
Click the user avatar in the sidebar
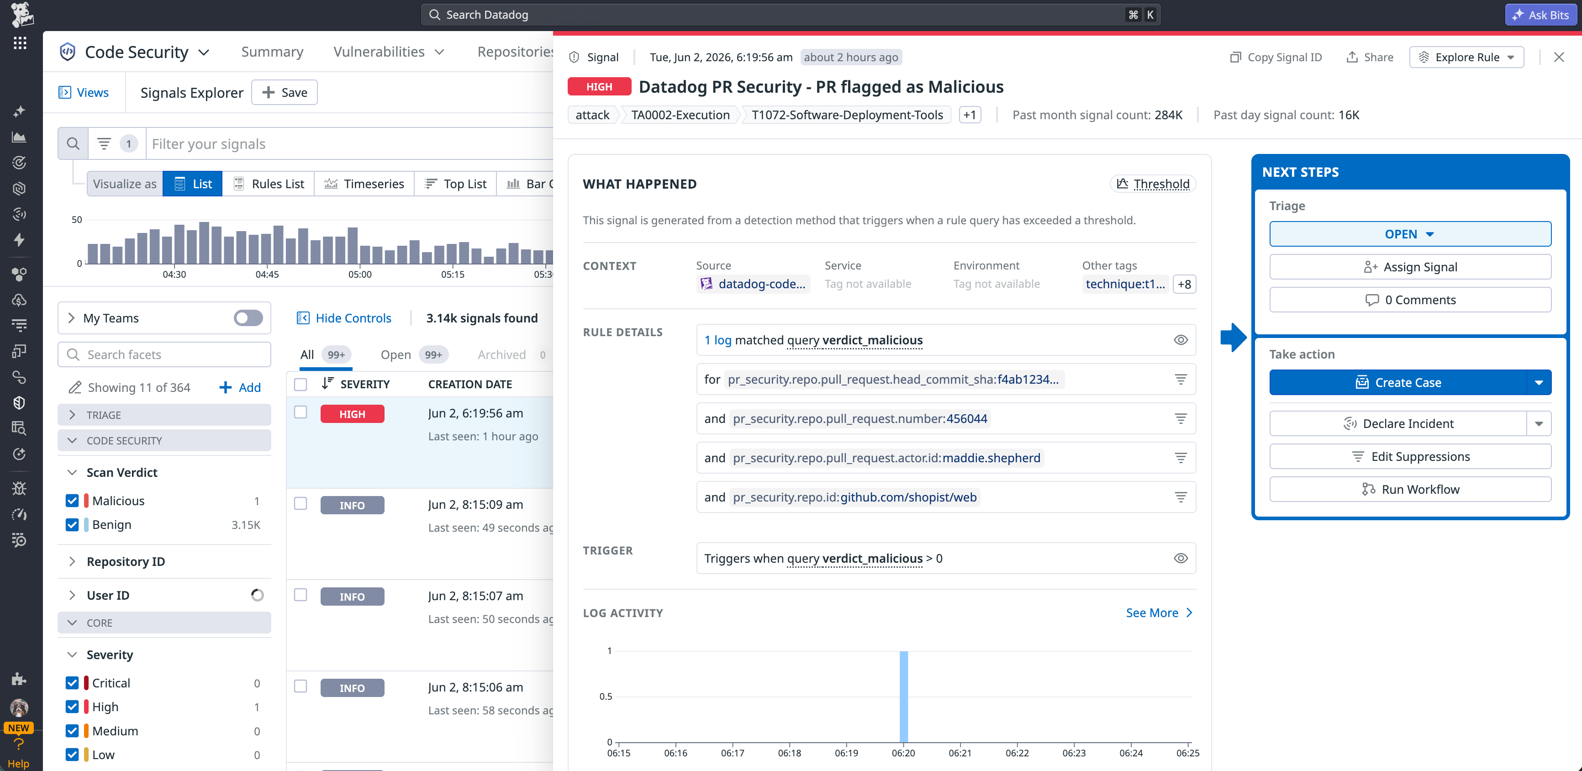(x=19, y=707)
